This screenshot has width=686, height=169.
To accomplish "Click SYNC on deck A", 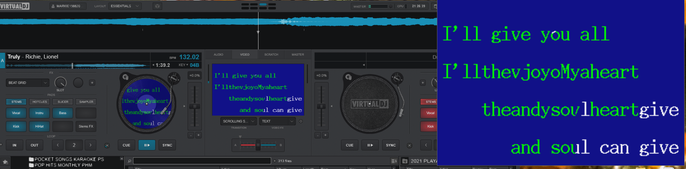I will pos(167,145).
